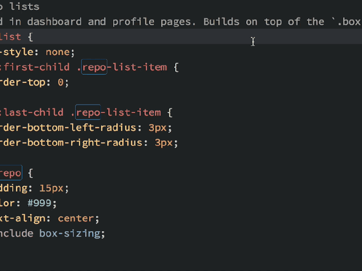
Task: Click 'last-child' pseudo selector text
Action: pyautogui.click(x=33, y=112)
